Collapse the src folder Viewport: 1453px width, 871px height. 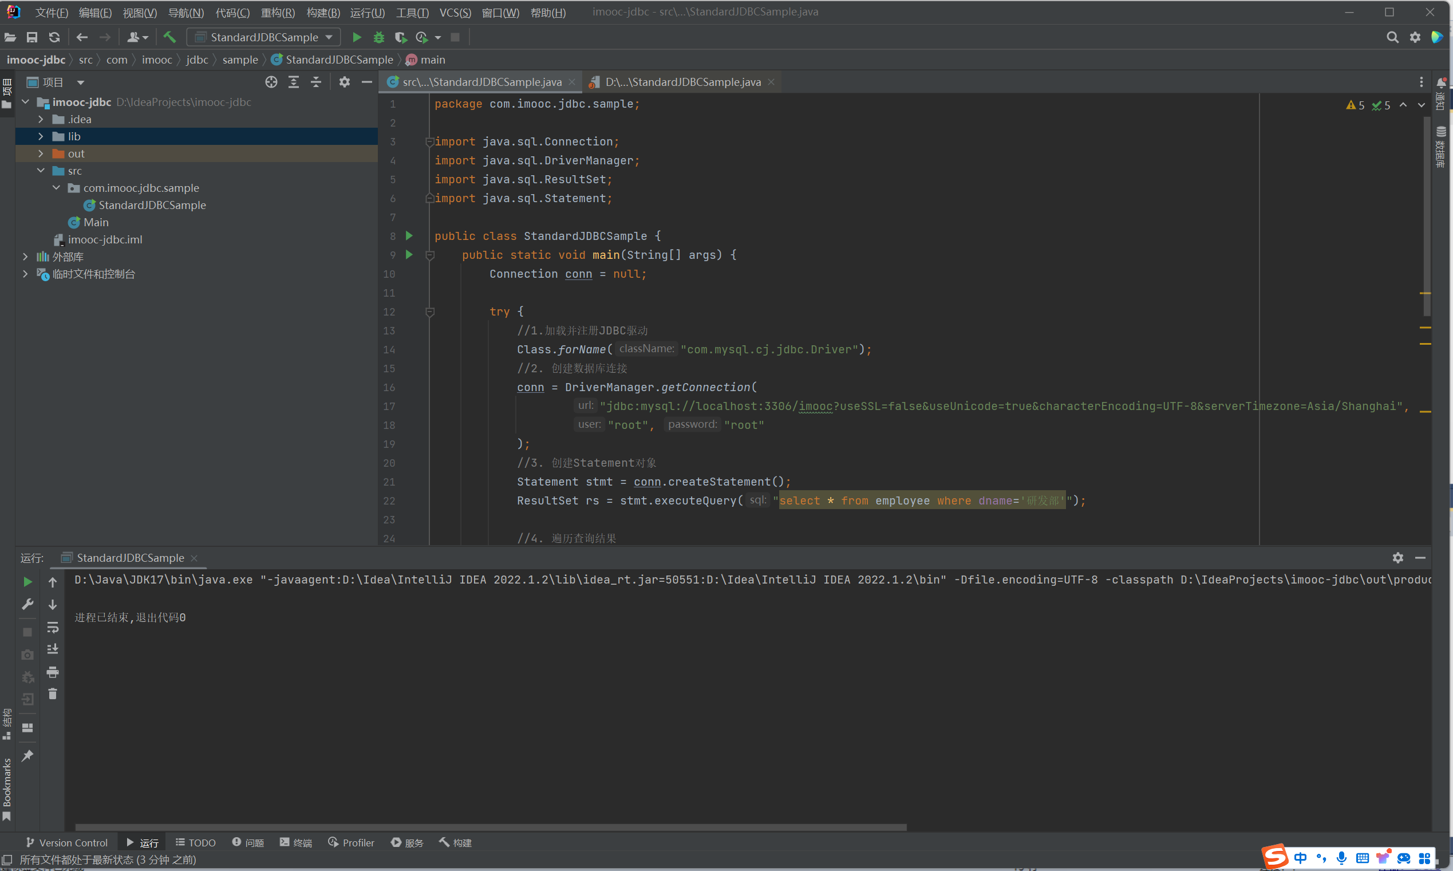41,171
